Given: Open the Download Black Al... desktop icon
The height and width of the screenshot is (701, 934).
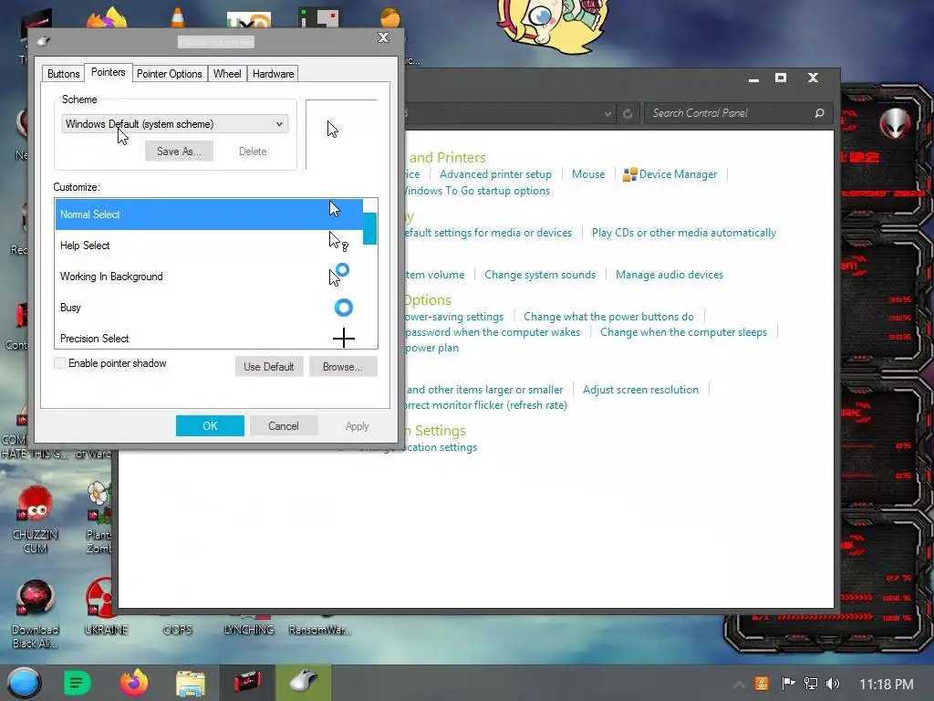Looking at the screenshot, I should (x=35, y=614).
